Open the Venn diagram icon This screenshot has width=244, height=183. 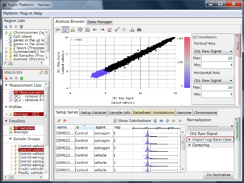pyautogui.click(x=124, y=30)
